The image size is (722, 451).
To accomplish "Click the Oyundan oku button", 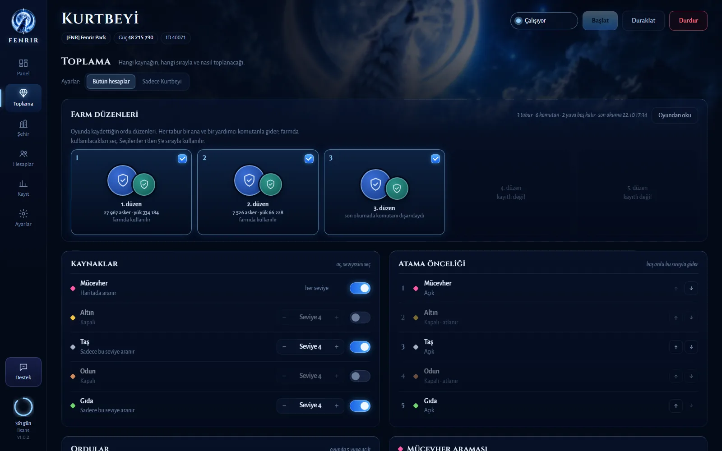I will pyautogui.click(x=675, y=115).
